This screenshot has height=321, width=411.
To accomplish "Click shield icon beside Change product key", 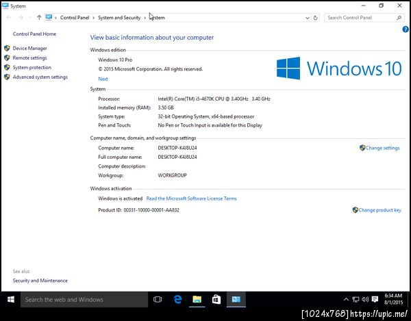I will [355, 210].
